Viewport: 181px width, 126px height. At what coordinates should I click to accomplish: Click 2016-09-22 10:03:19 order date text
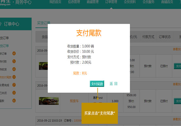coord(50,121)
